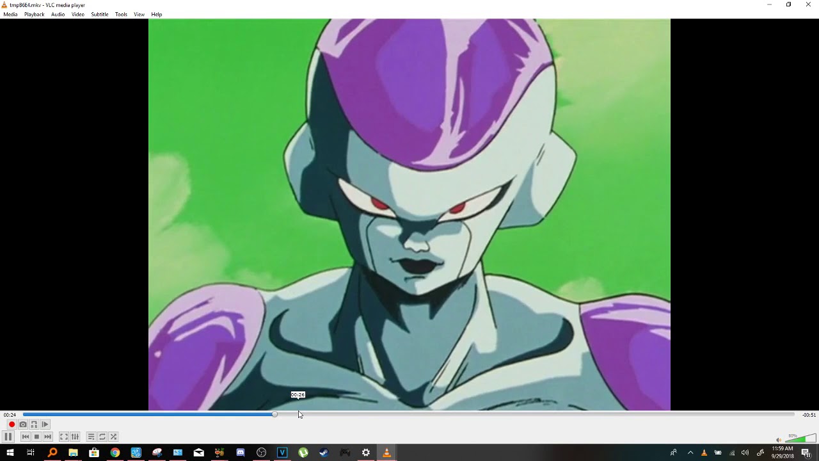Toggle remaining time display -00:51
This screenshot has width=819, height=461.
tap(809, 415)
